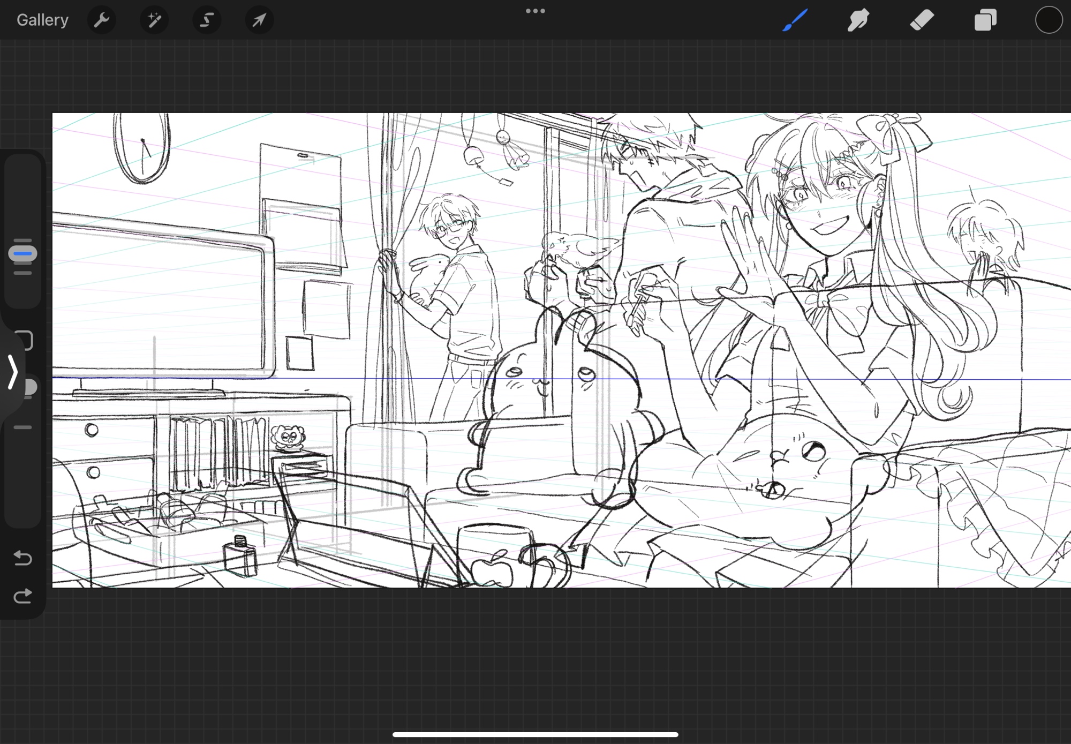1071x744 pixels.
Task: Open the Adjustments magic wand menu
Action: point(154,20)
